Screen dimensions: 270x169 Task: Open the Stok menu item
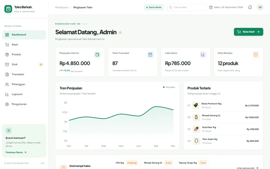(x=24, y=65)
